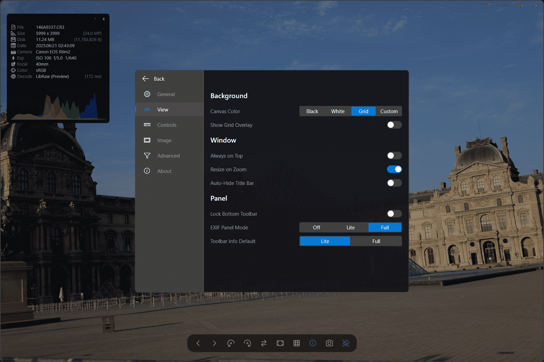
Task: Click the disk size value 11.24 MB
Action: click(45, 39)
